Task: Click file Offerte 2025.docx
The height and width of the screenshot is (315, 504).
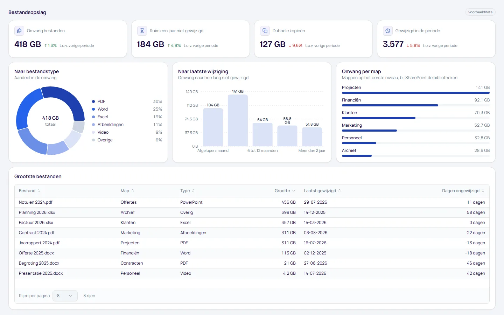Action: pos(36,253)
